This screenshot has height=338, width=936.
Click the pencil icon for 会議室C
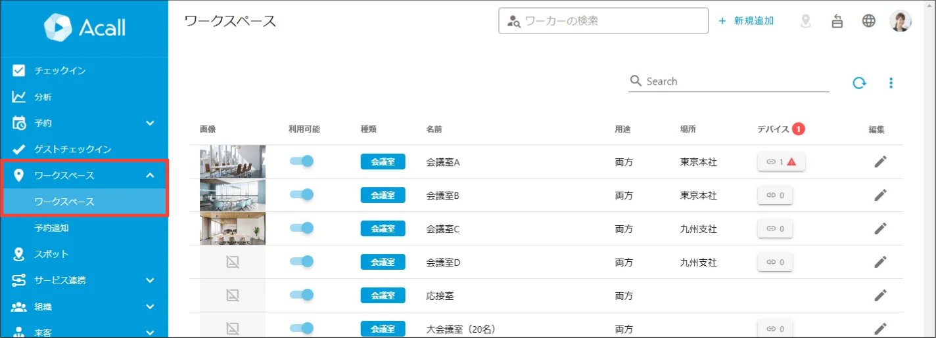click(880, 228)
